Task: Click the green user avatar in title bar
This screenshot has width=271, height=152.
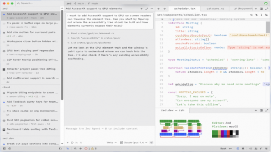Action: click(x=265, y=3)
